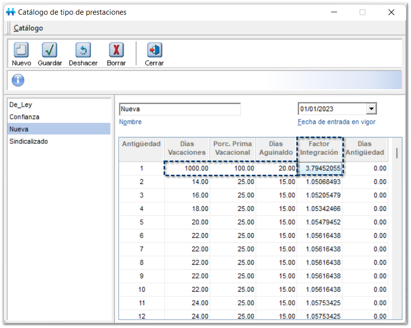The width and height of the screenshot is (411, 328).
Task: Delete record with the Borrar icon
Action: pyautogui.click(x=116, y=50)
